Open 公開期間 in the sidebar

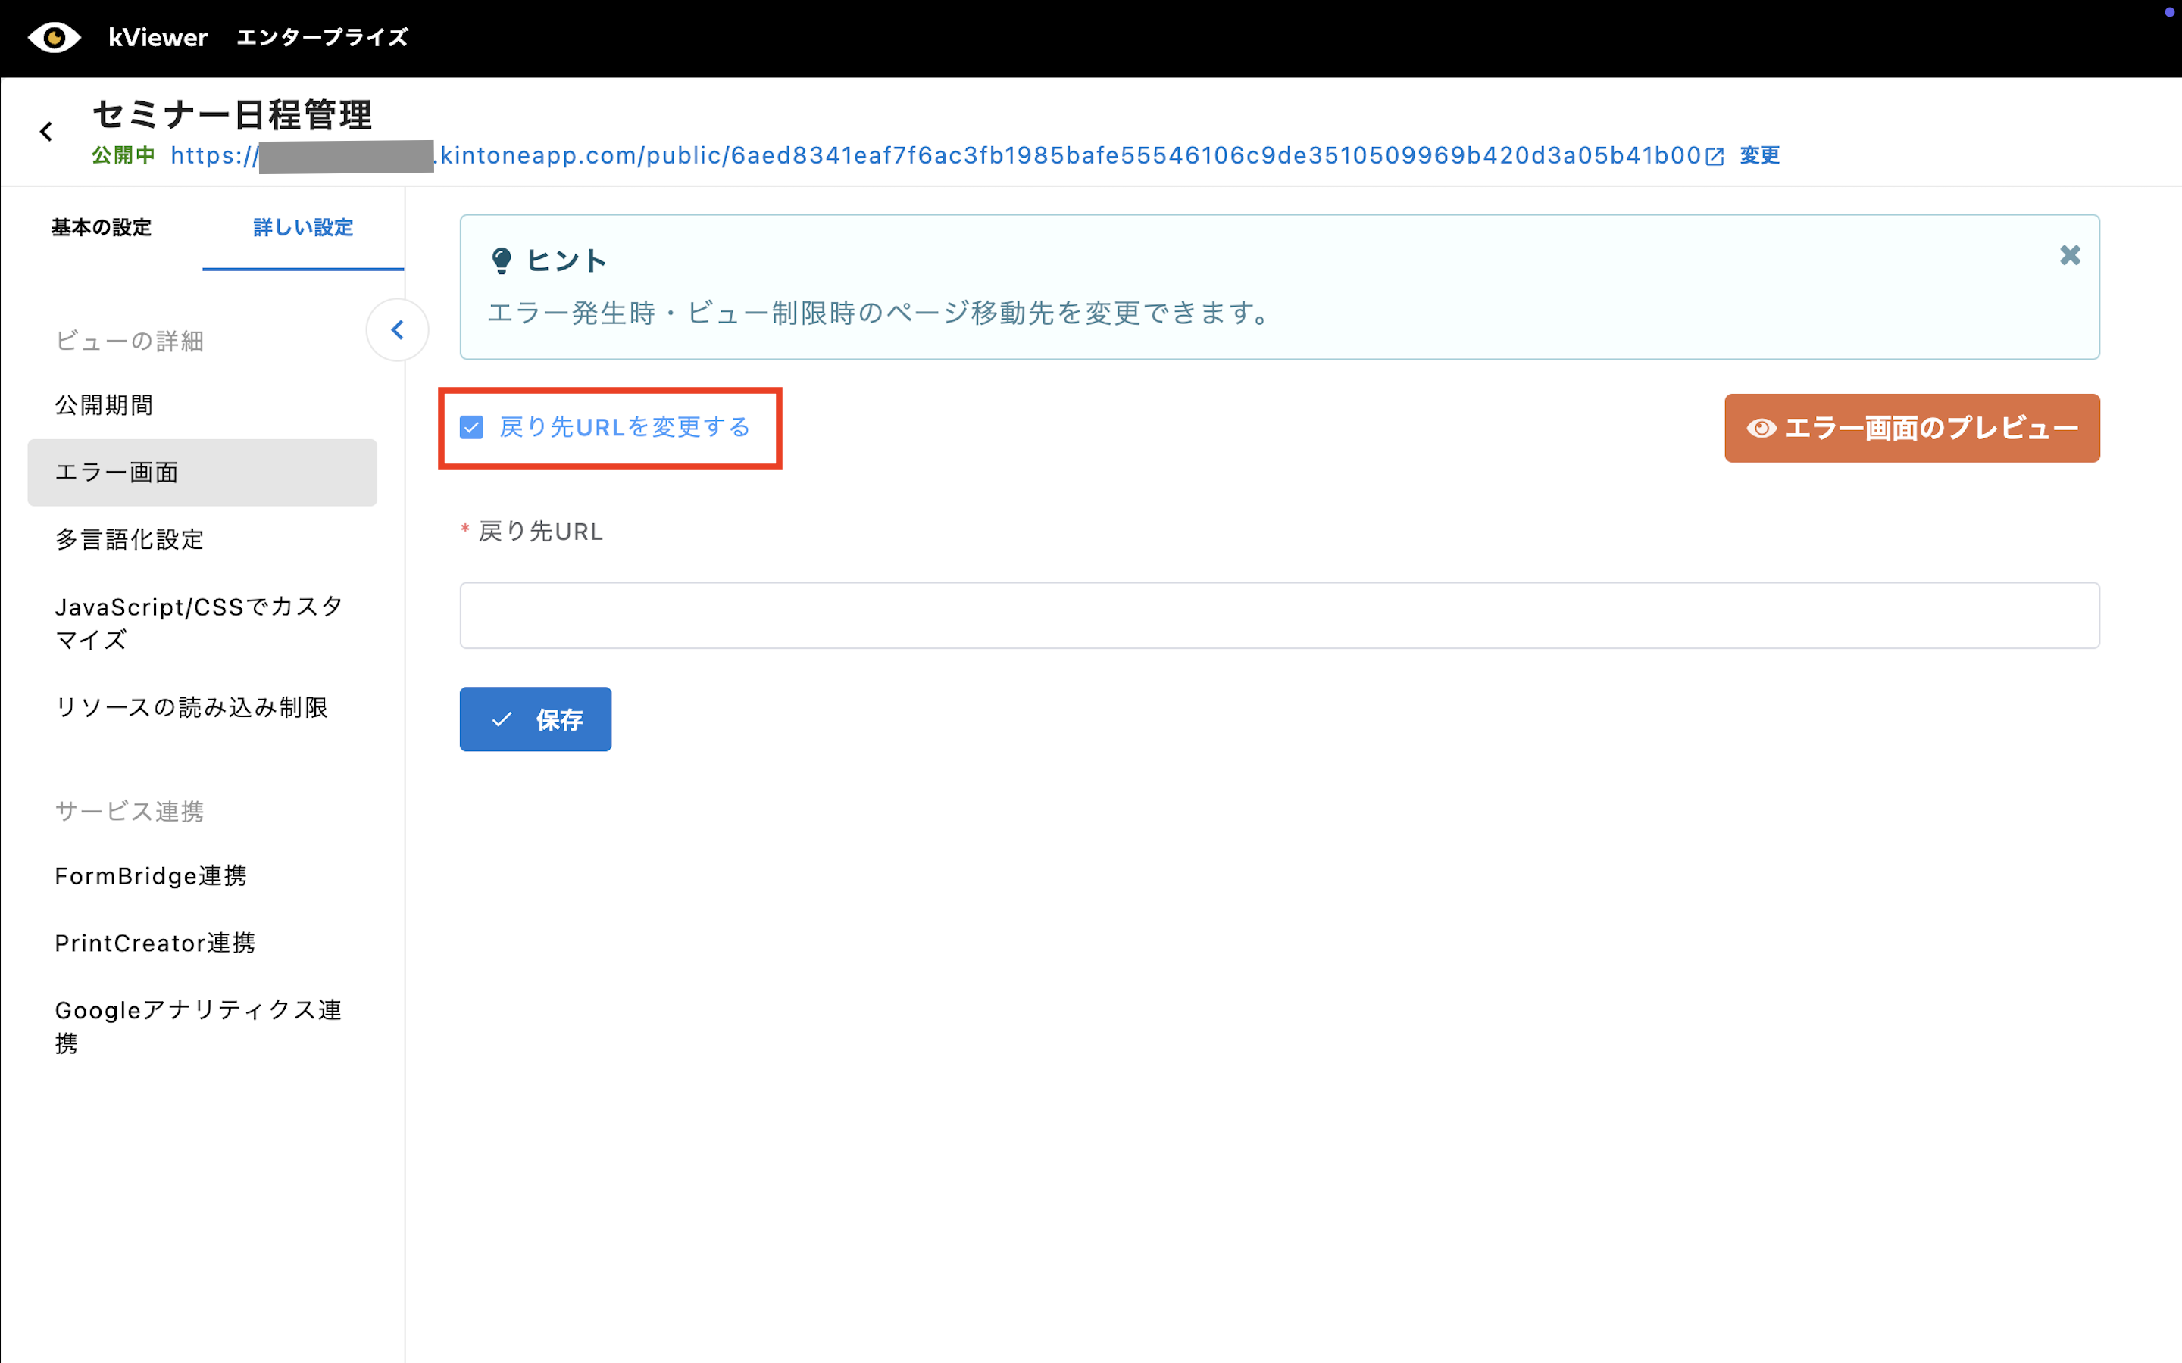[x=105, y=406]
